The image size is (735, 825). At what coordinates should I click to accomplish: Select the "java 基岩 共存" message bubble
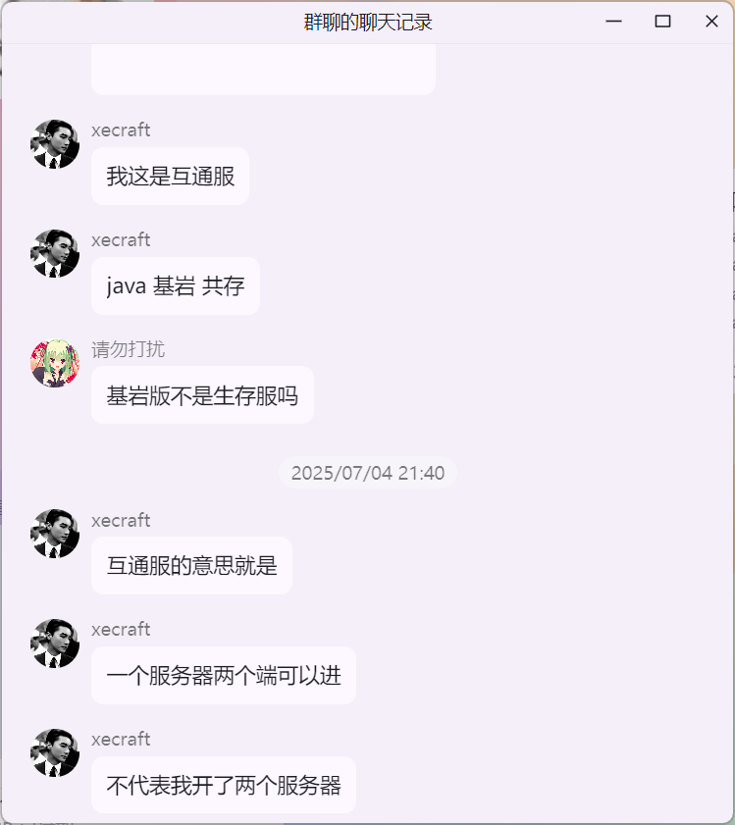pos(176,285)
